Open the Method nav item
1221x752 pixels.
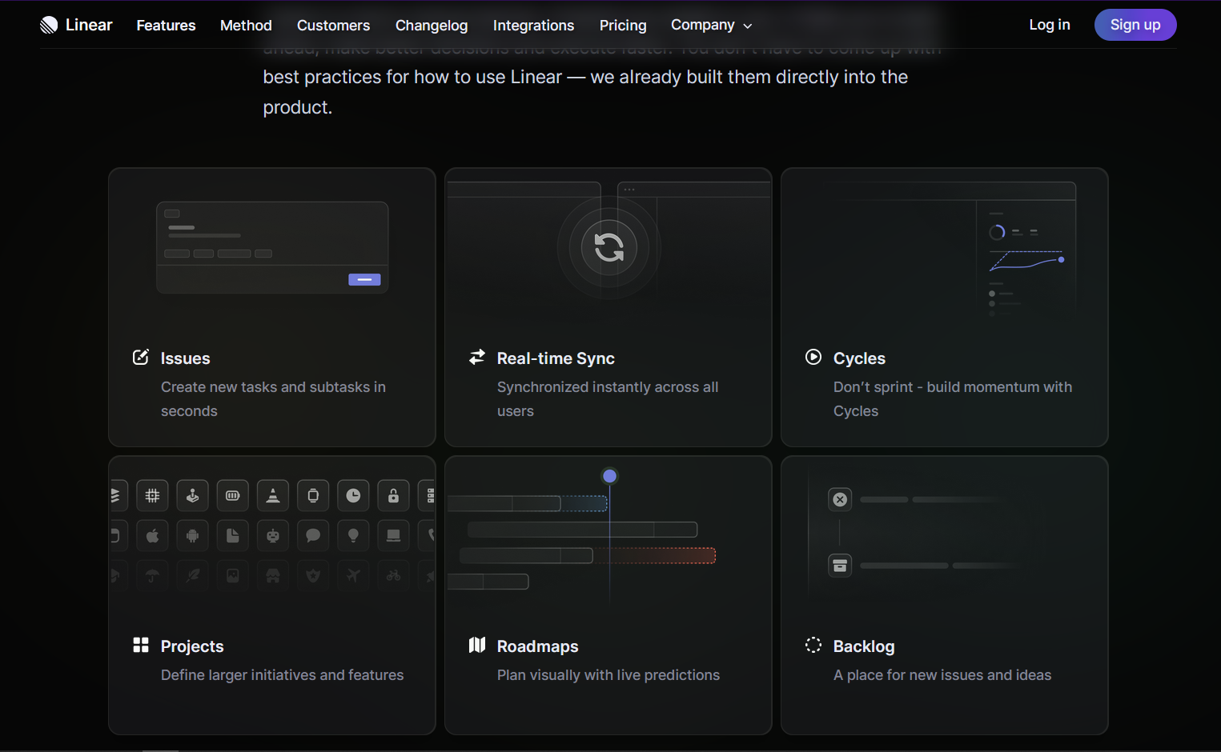click(x=246, y=26)
